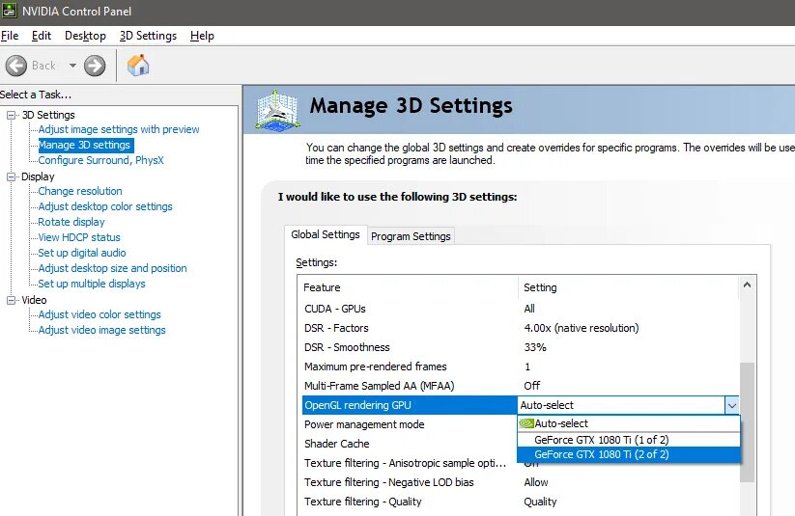Open the Back history dropdown arrow
The width and height of the screenshot is (795, 516).
coord(72,66)
